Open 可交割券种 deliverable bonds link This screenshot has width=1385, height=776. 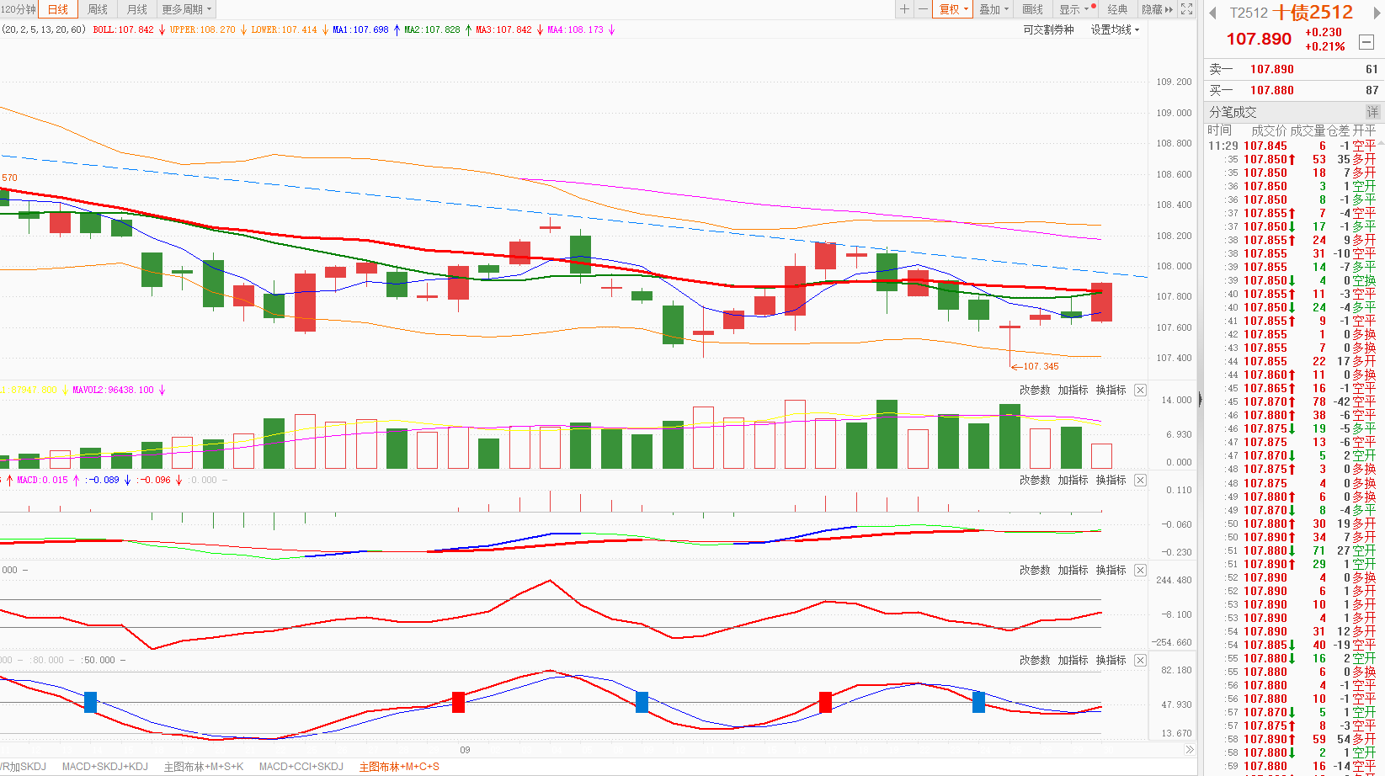coord(1048,29)
